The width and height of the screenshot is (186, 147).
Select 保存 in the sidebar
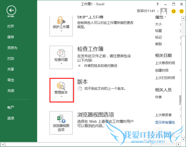click(11, 37)
